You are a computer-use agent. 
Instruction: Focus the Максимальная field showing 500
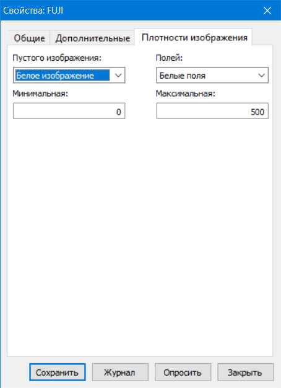[x=212, y=111]
